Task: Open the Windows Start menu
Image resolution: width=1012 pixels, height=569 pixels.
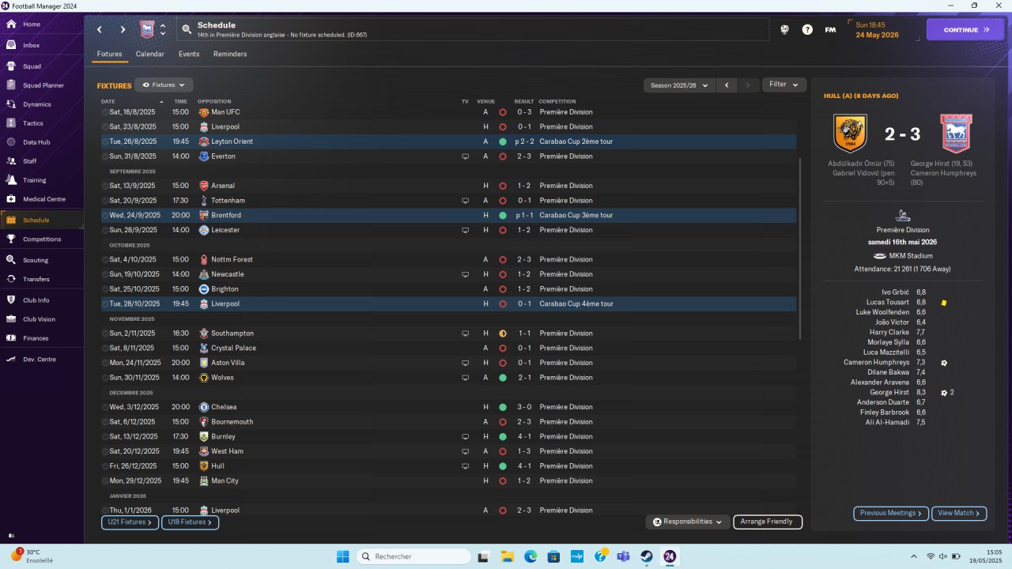Action: click(342, 556)
